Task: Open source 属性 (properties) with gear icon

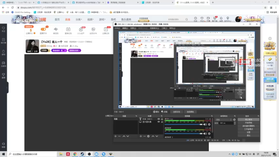Action: tap(156, 112)
